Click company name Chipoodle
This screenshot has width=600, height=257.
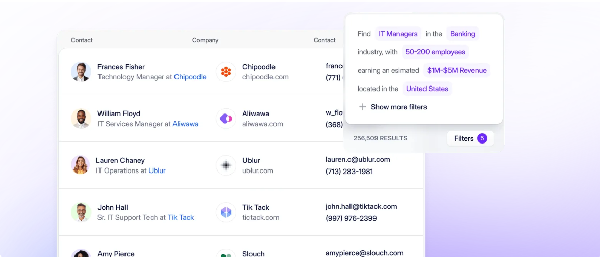259,67
